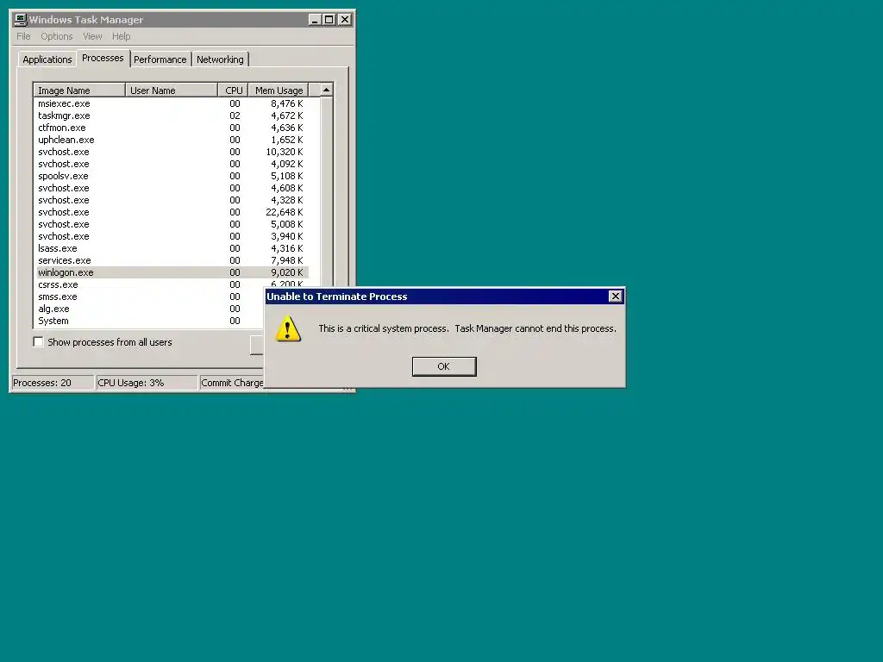Open the Networking tab

pos(220,59)
